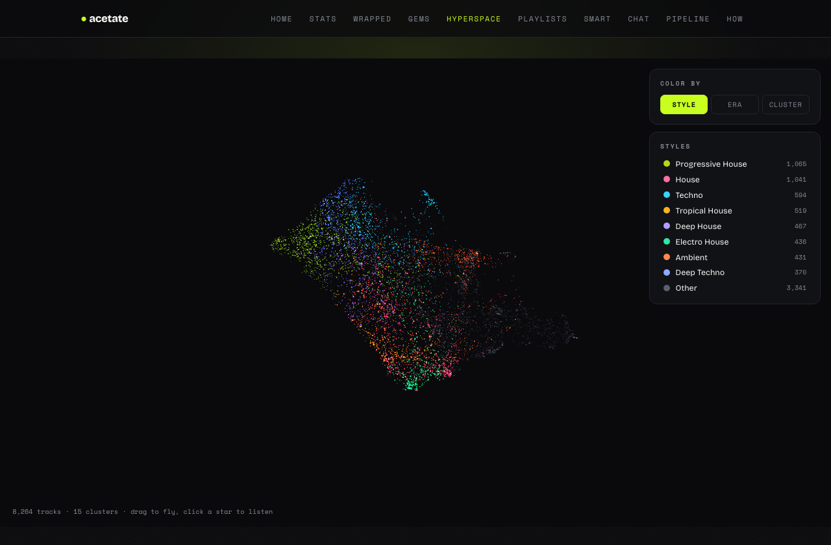Select the Techno style label
The image size is (831, 545).
(x=689, y=195)
